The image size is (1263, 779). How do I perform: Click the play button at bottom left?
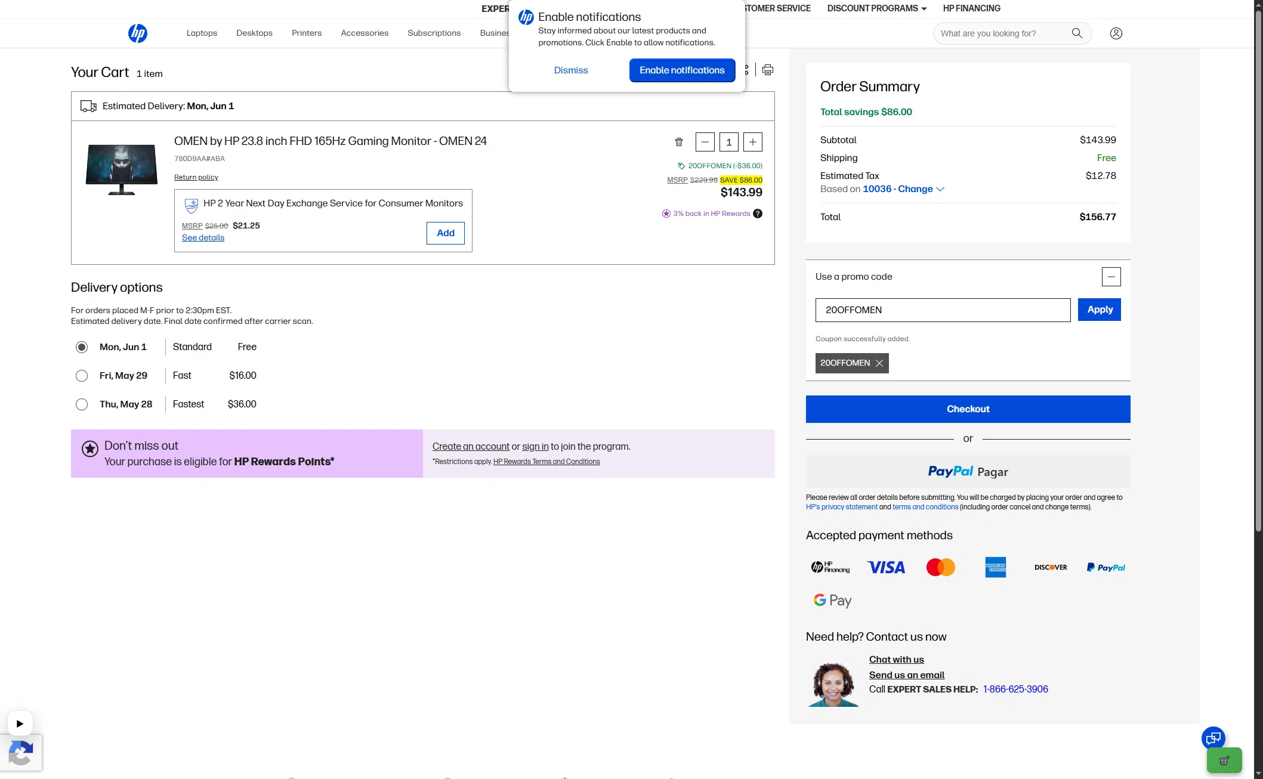[20, 724]
